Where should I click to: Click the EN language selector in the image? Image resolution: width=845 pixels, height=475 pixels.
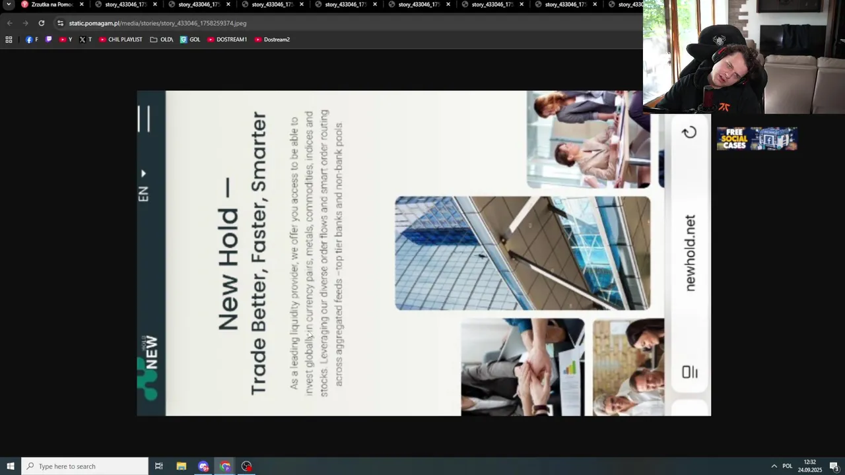coord(143,187)
